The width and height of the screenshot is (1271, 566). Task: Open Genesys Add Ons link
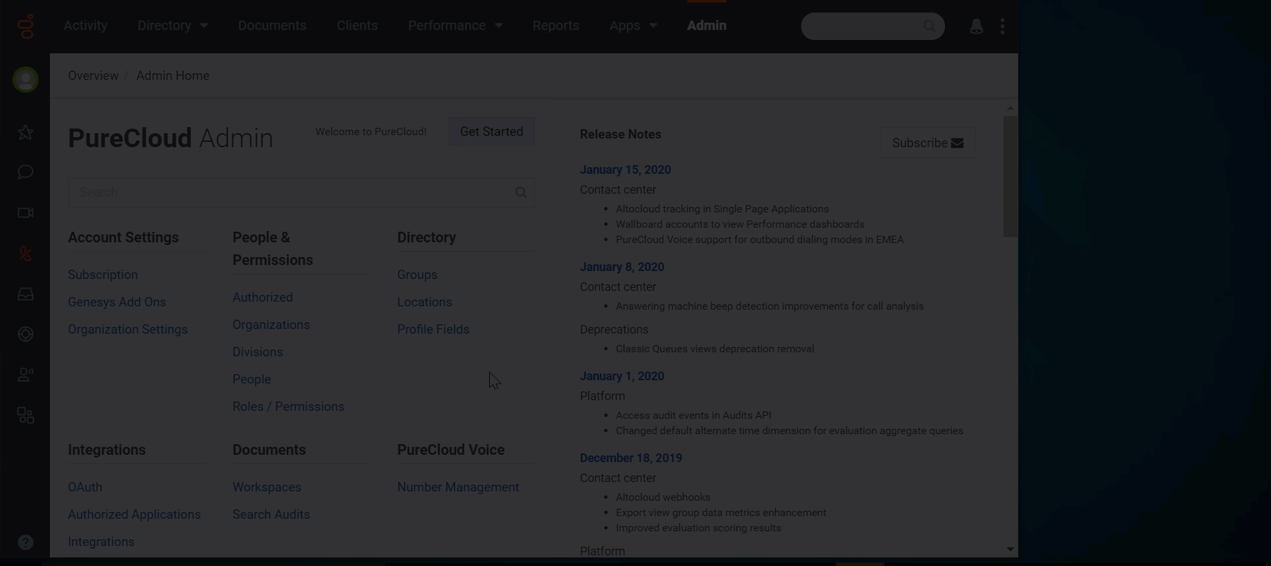pos(116,302)
